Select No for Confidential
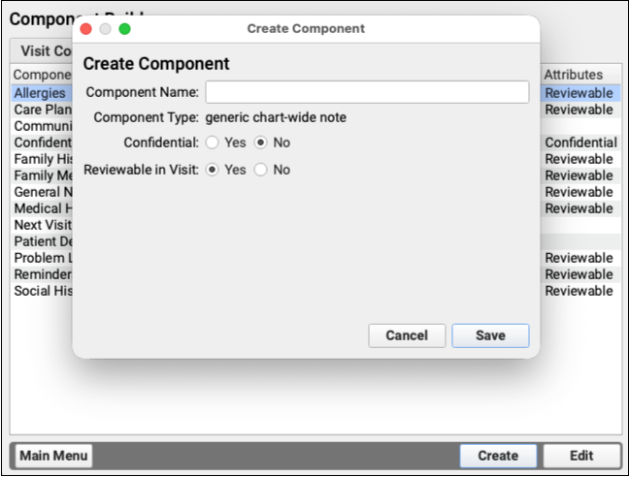Viewport: 629px width, 477px height. click(x=260, y=143)
